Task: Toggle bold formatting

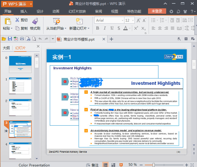Action: click(98, 28)
